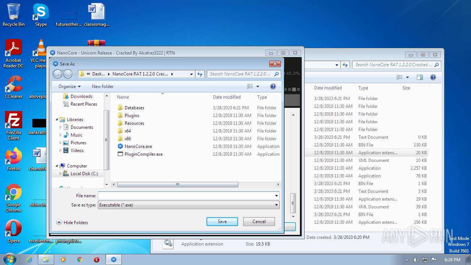Open Opera desktop shortcut
The image size is (471, 265).
14,232
